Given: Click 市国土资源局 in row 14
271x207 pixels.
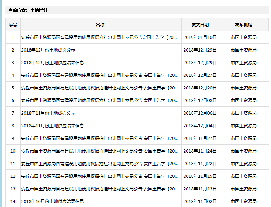Looking at the screenshot, I should (x=244, y=201).
